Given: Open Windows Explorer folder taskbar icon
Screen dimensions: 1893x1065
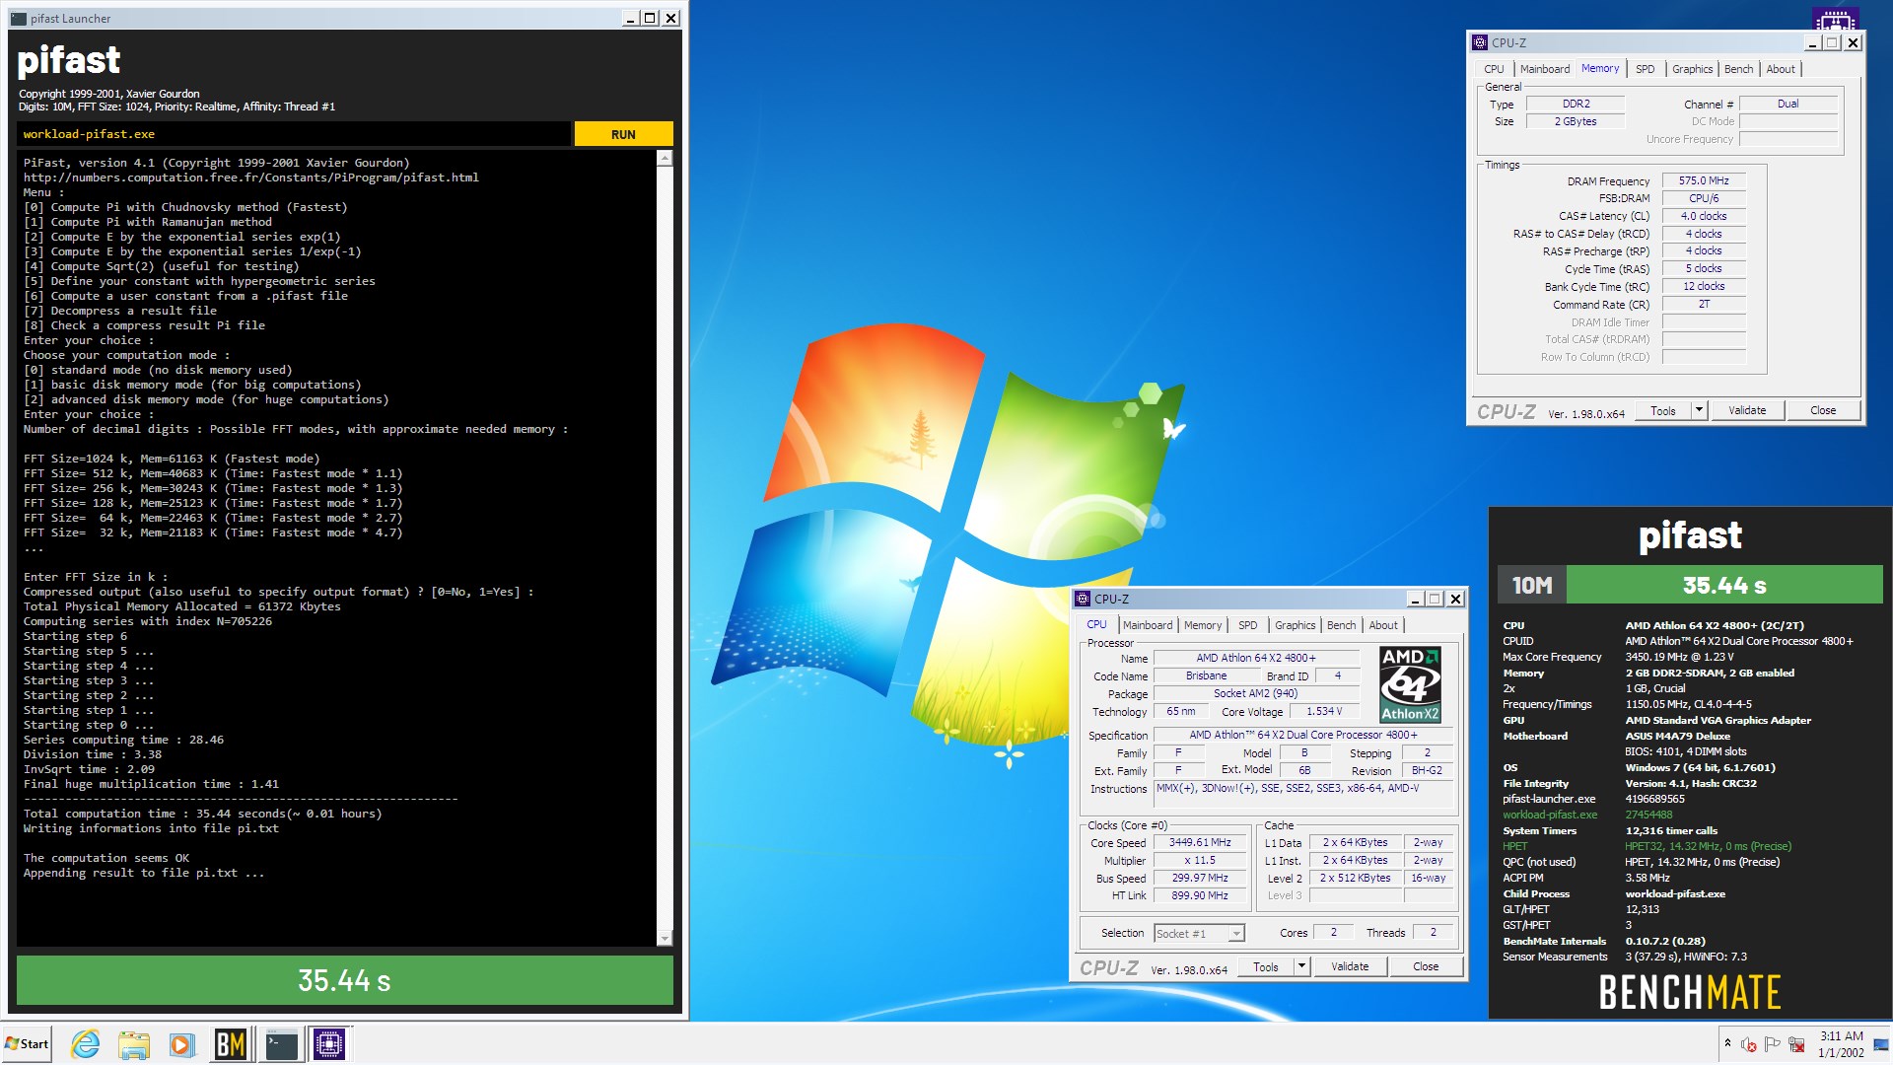Looking at the screenshot, I should click(x=133, y=1044).
